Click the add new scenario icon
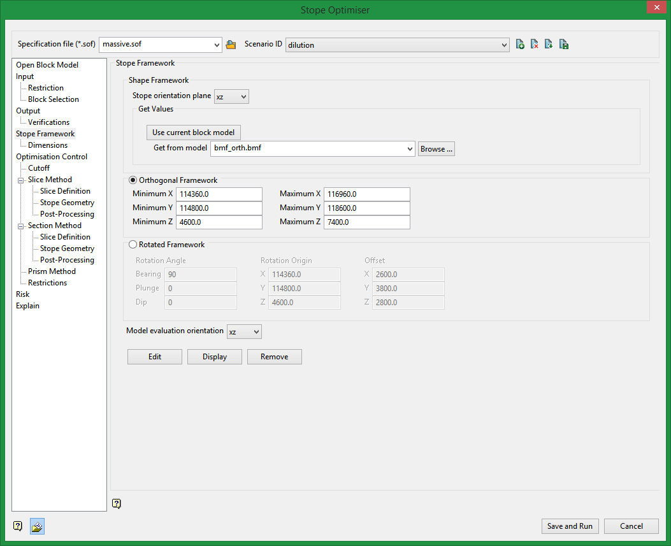This screenshot has height=546, width=671. [x=520, y=45]
